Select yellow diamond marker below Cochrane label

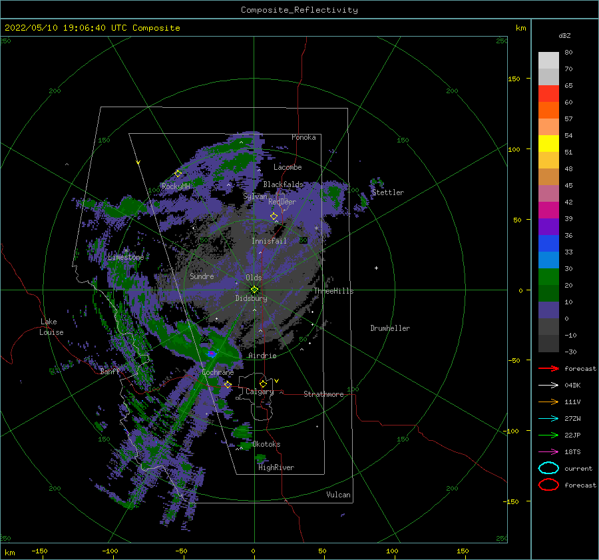[x=228, y=384]
